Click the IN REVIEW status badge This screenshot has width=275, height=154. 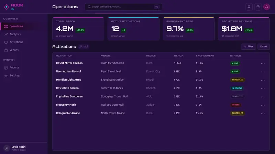coord(237,88)
